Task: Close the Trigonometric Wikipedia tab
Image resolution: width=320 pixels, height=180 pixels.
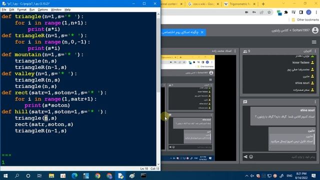Action: coord(254,4)
